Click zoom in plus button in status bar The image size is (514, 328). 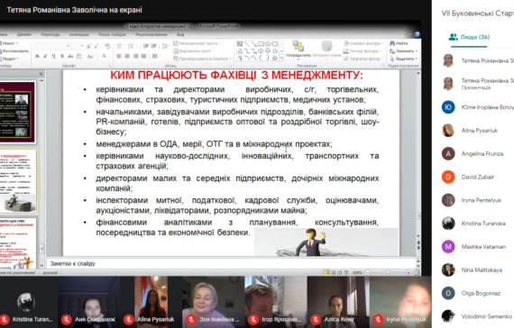[x=408, y=272]
